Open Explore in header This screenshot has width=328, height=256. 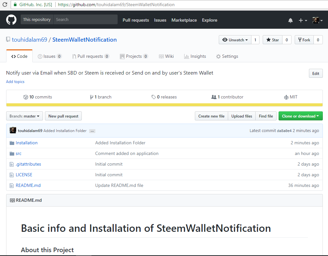[x=210, y=20]
